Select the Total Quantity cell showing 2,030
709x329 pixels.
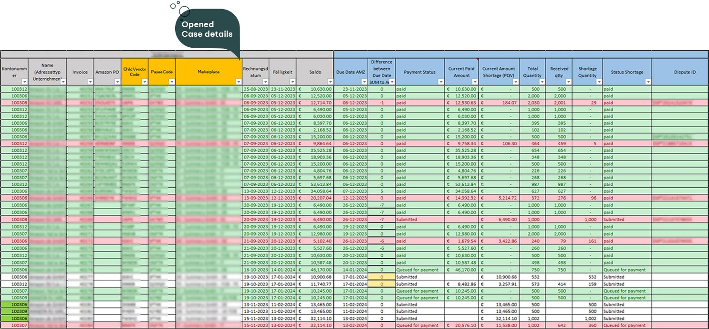532,103
